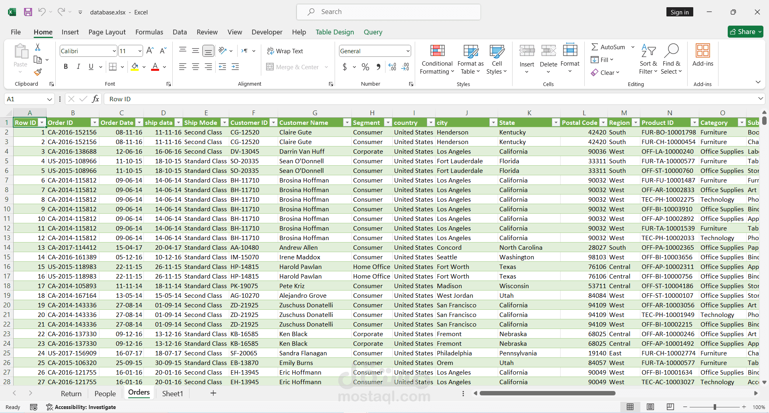The height and width of the screenshot is (413, 769).
Task: Click inside the Search box
Action: pos(389,12)
